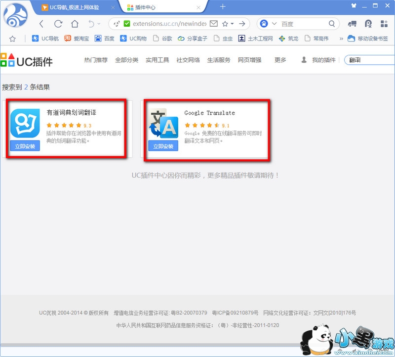Expand the 更多 menu
Image resolution: width=395 pixels, height=357 pixels.
tap(280, 60)
